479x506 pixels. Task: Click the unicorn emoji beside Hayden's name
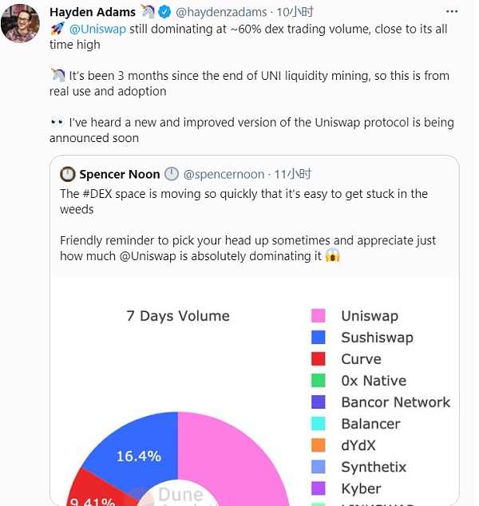click(149, 12)
